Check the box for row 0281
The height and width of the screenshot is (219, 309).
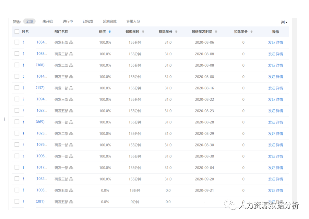17,201
